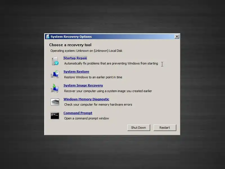Click the Restart button
The image size is (225, 169).
tap(165, 128)
